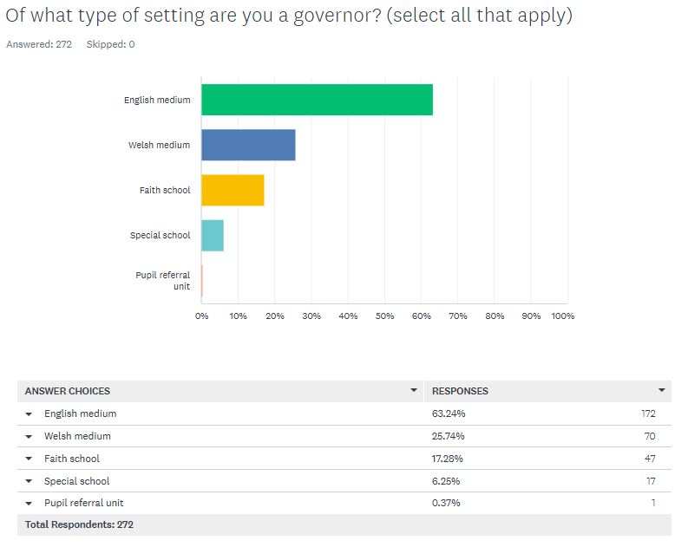This screenshot has width=688, height=547.
Task: Select the Welsh medium table row label
Action: point(77,437)
